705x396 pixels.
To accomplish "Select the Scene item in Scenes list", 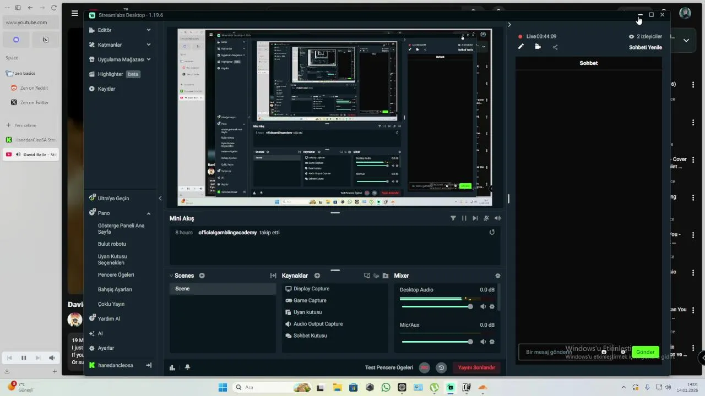I will pyautogui.click(x=223, y=289).
